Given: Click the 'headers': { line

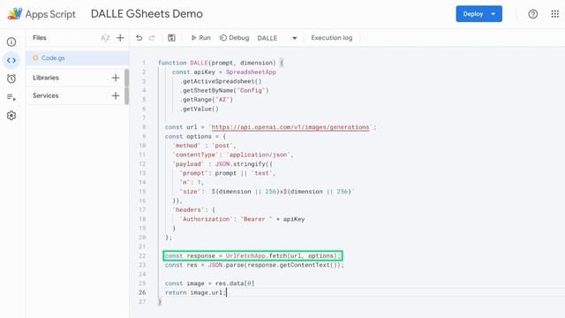Looking at the screenshot, I should click(193, 210).
